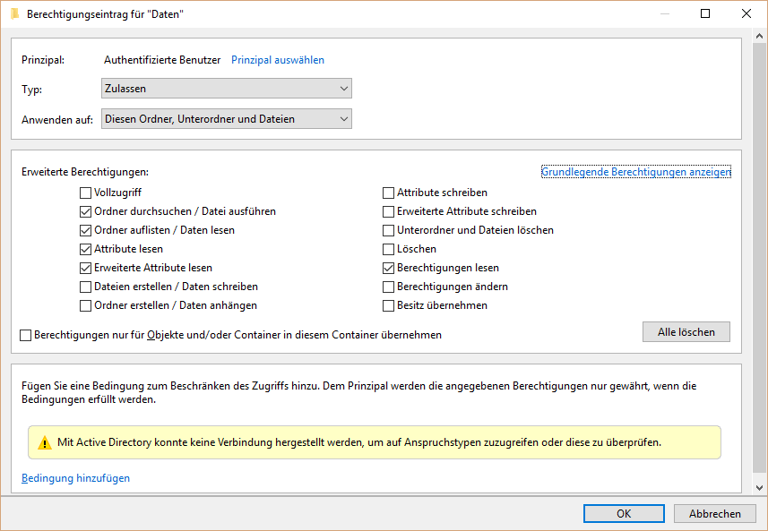This screenshot has height=531, width=768.
Task: Click Bedingung hinzufügen link
Action: [76, 478]
